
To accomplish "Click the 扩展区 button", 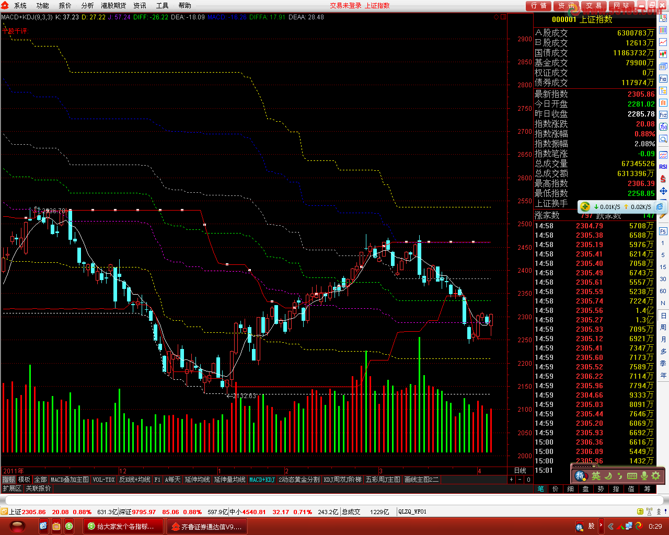I will [x=12, y=489].
